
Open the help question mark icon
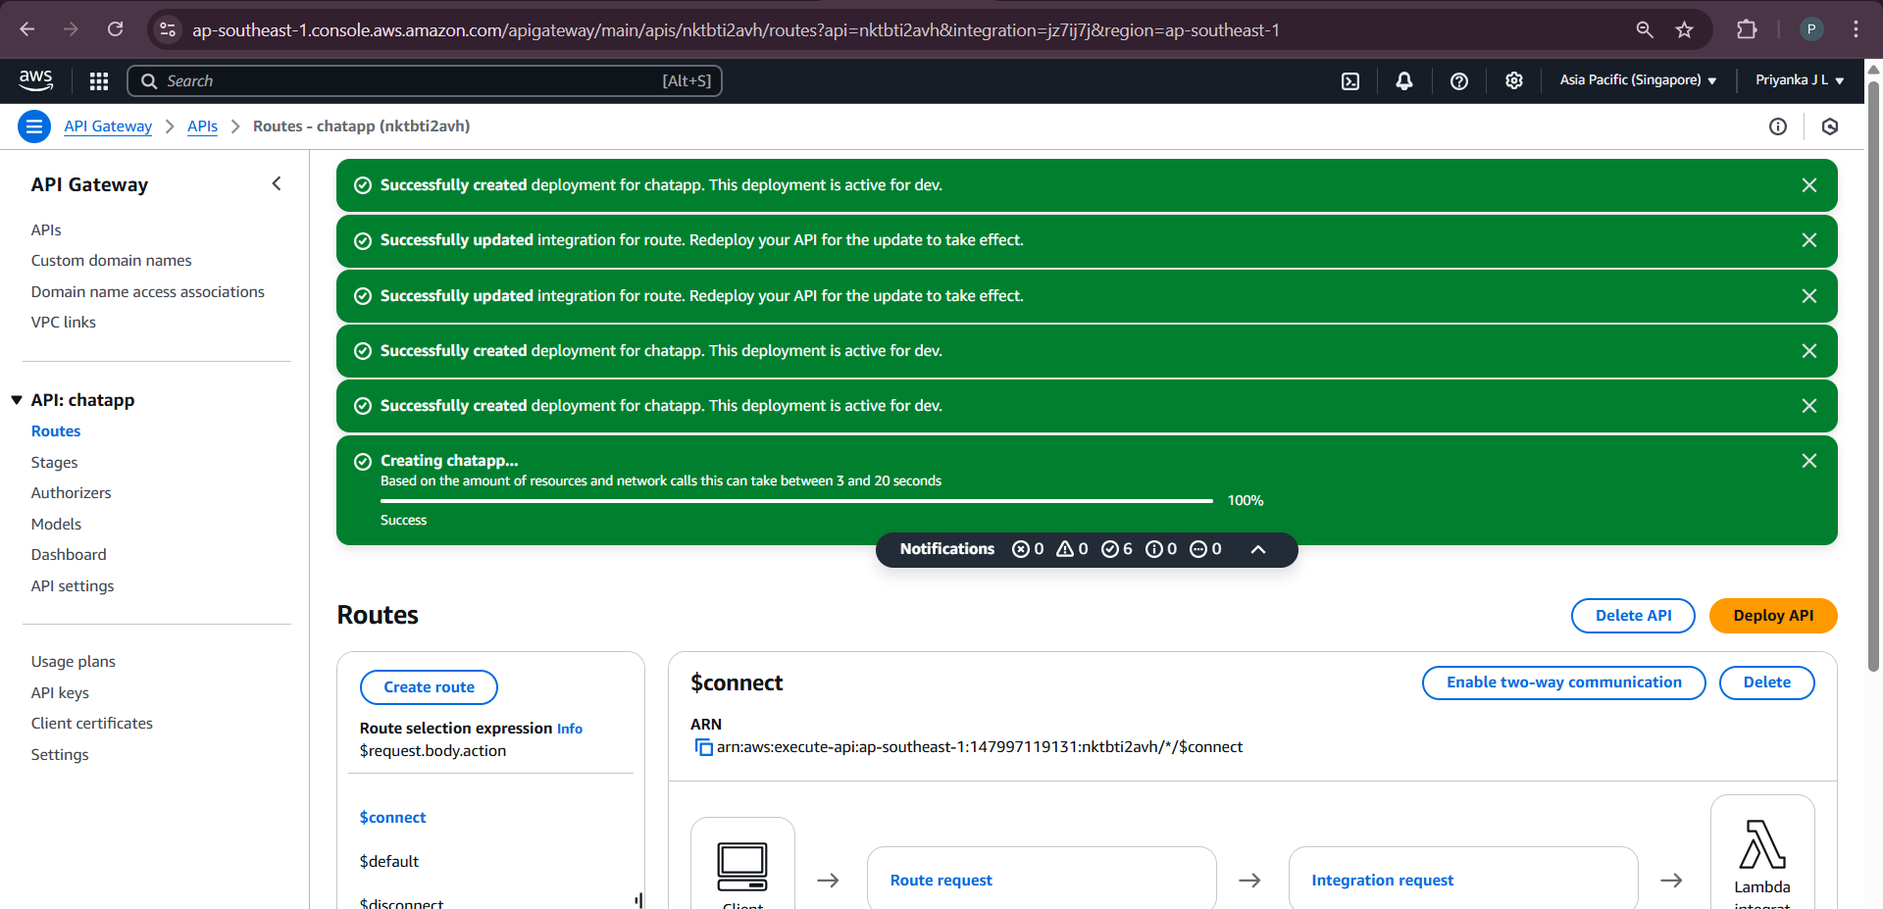[x=1459, y=81]
